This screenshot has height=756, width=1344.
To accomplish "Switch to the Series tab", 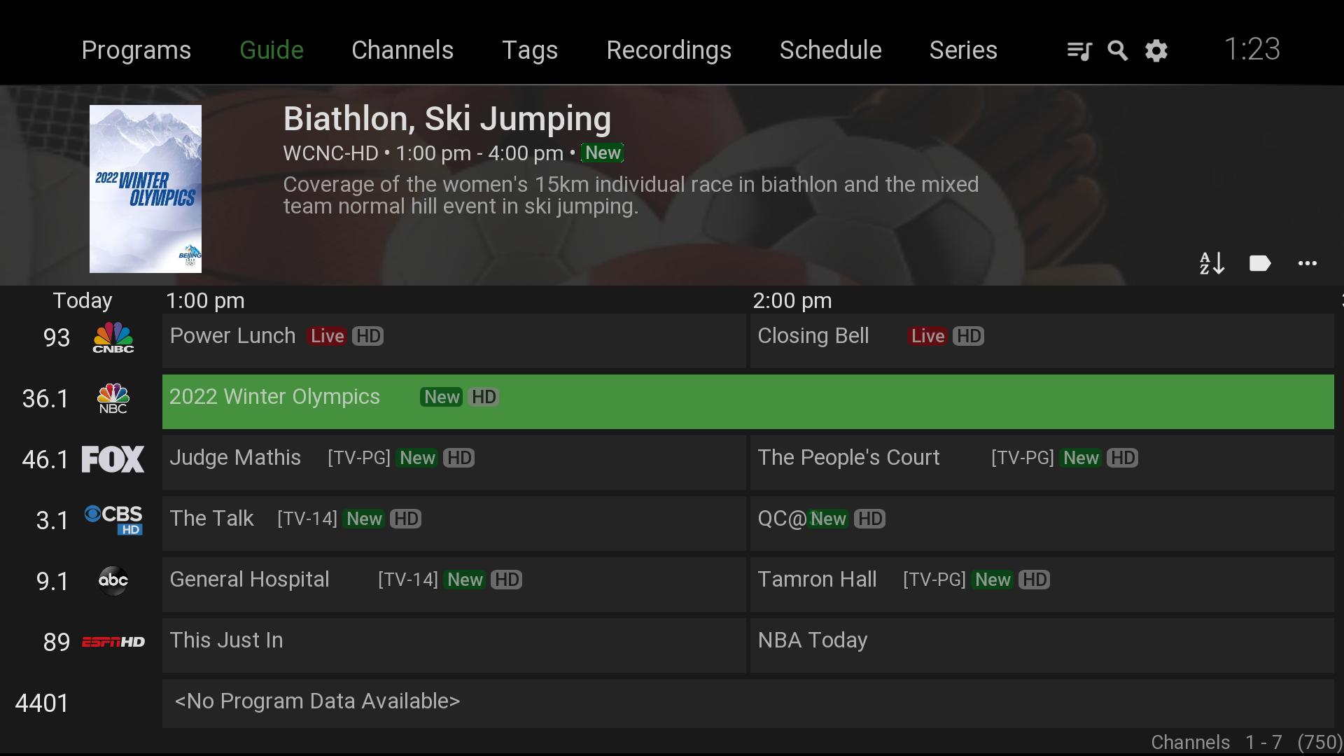I will tap(963, 50).
